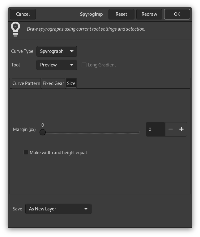Viewport: 200px width, 237px height.
Task: Confirm with the OK button
Action: pos(177,14)
